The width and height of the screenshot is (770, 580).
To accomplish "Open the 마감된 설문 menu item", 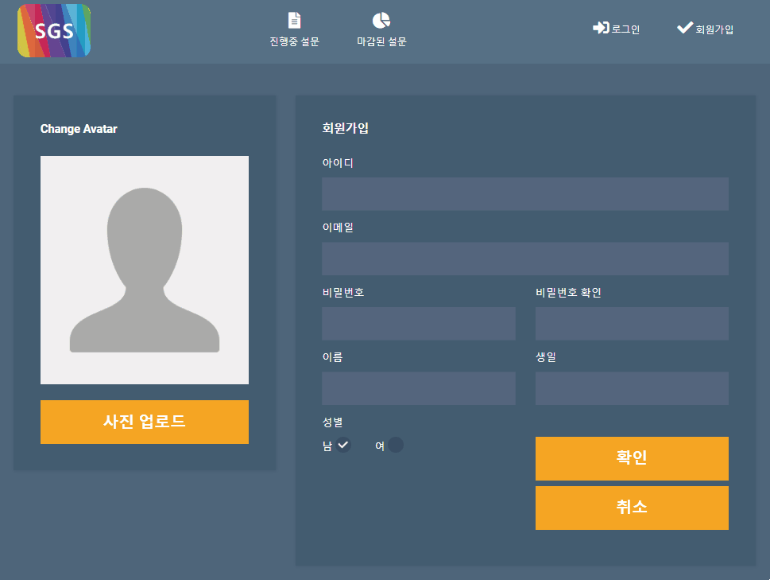I will click(381, 42).
